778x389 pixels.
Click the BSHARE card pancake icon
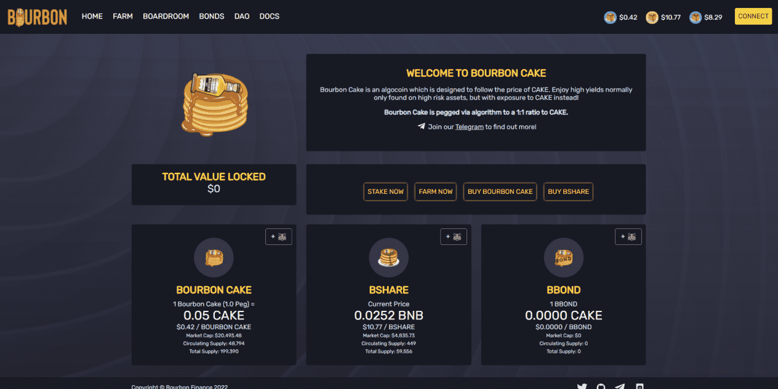tap(388, 257)
